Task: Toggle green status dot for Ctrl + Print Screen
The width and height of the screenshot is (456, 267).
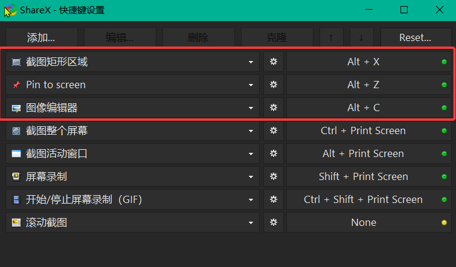Action: tap(444, 130)
